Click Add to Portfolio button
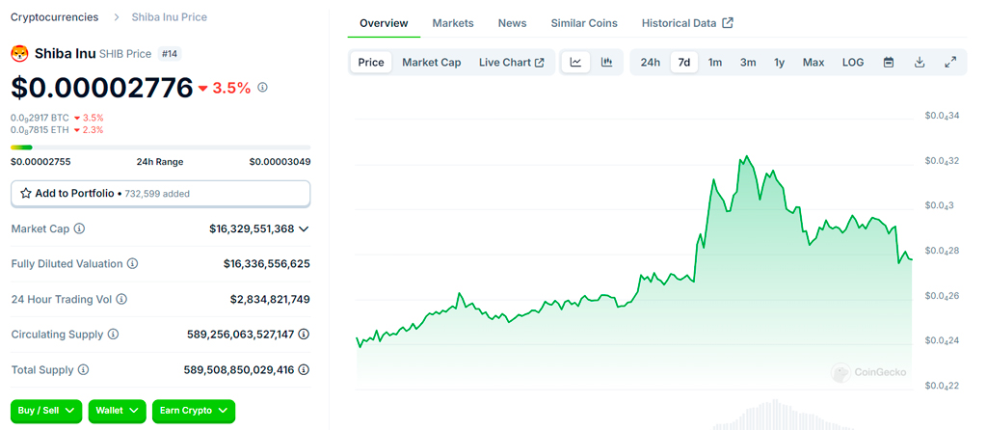This screenshot has width=987, height=430. (161, 194)
